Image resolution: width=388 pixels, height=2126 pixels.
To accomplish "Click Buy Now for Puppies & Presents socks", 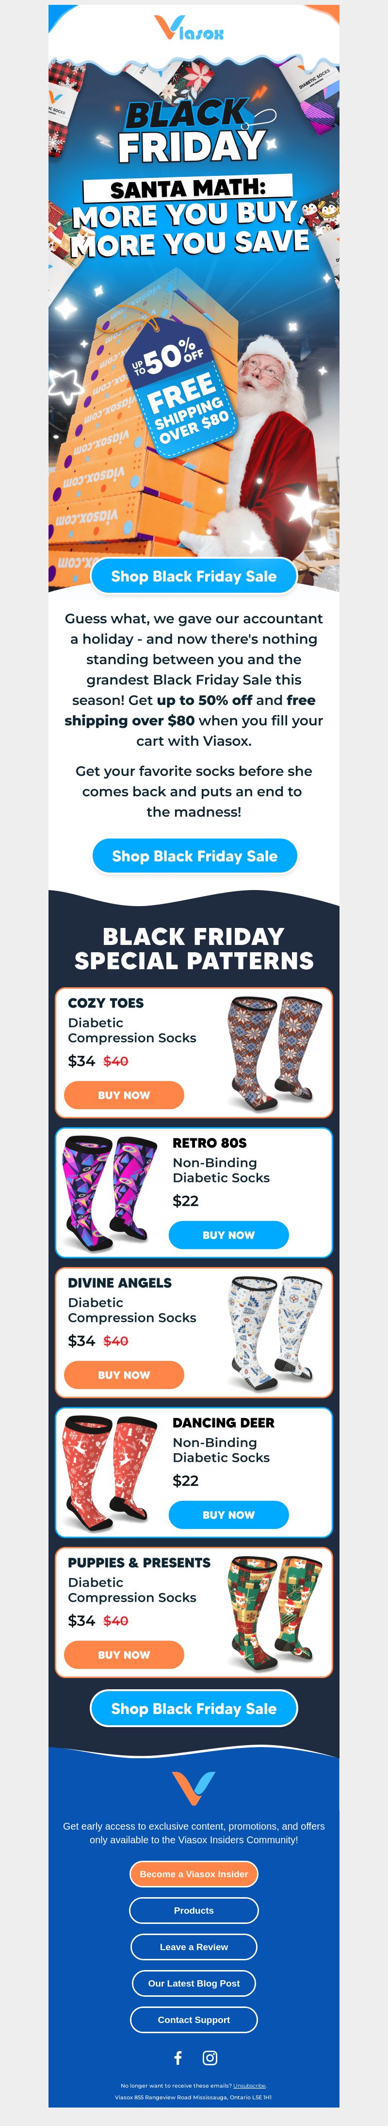I will tap(124, 1655).
